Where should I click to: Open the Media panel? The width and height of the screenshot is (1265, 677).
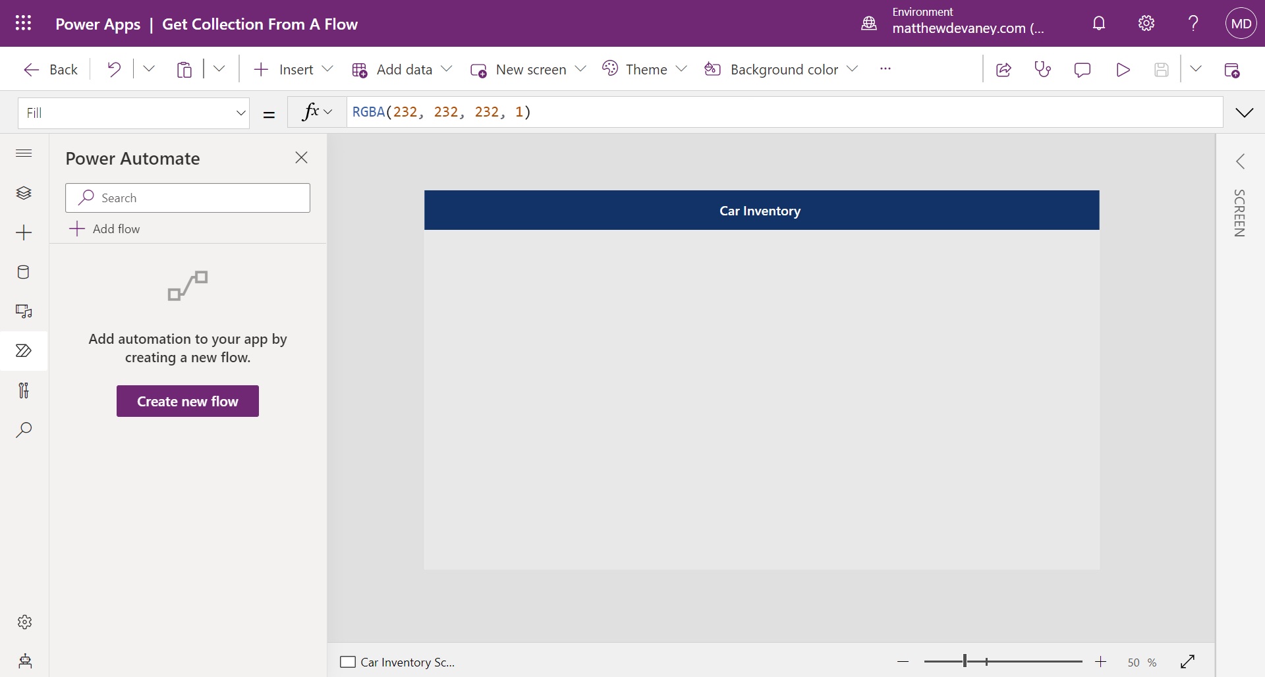(24, 311)
